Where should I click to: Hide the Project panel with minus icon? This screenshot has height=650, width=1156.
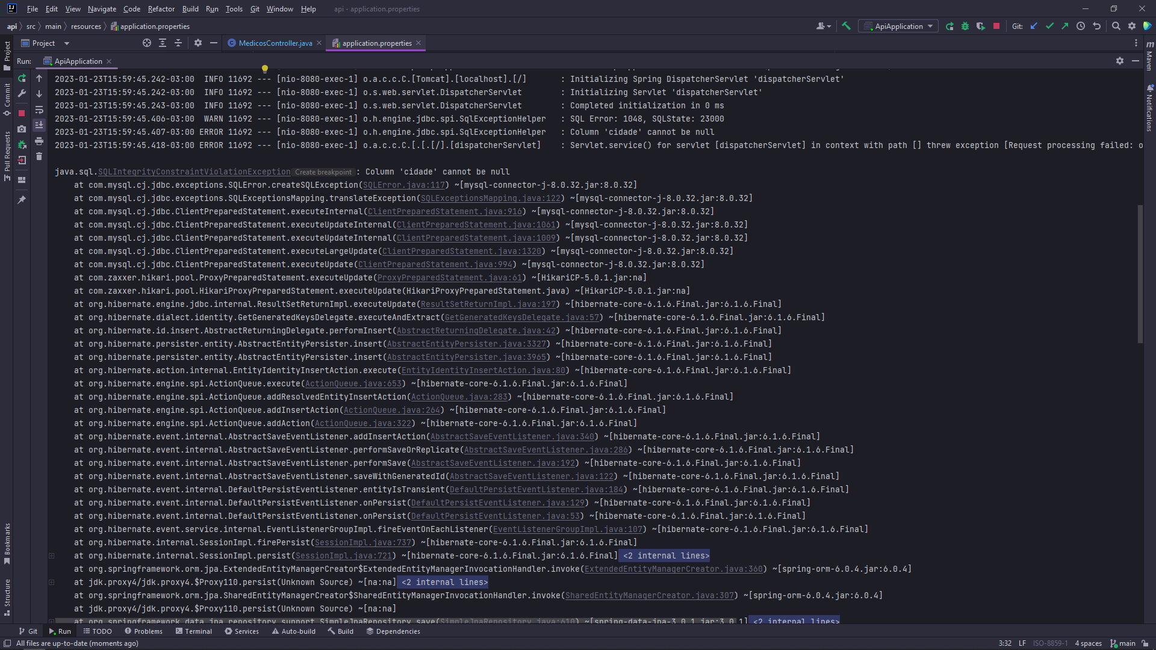pyautogui.click(x=214, y=43)
